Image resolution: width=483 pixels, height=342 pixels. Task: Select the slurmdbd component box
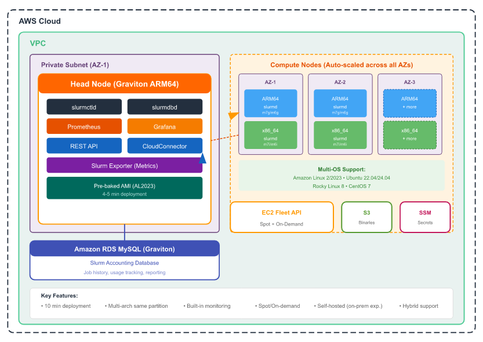[165, 107]
